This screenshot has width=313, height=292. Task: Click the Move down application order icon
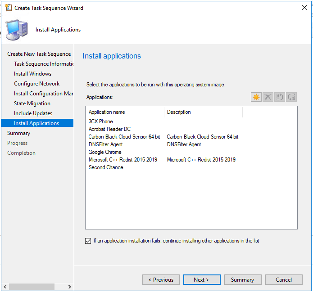tap(291, 97)
